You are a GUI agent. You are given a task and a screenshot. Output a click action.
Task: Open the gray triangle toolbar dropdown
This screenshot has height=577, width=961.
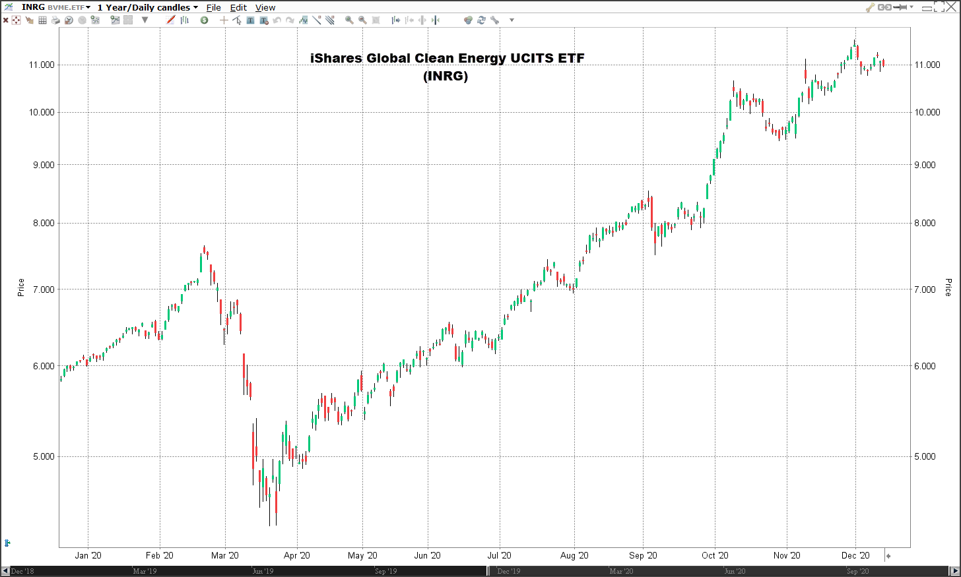point(145,20)
